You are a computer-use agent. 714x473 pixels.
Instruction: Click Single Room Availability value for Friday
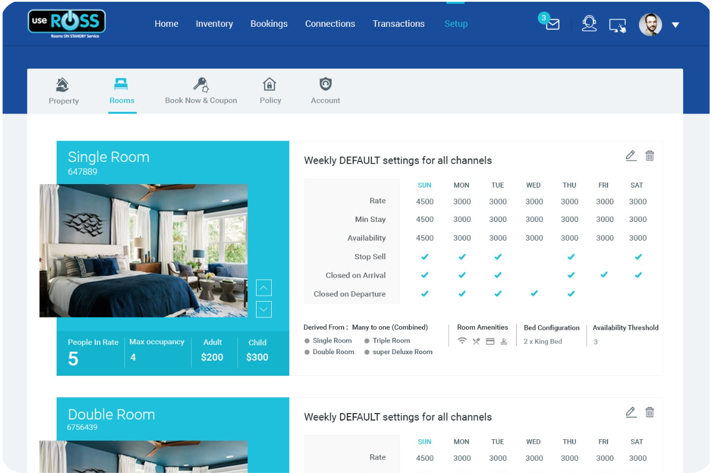click(605, 238)
